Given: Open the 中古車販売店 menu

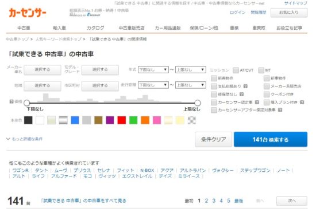Looking at the screenshot, I should pyautogui.click(x=132, y=28).
